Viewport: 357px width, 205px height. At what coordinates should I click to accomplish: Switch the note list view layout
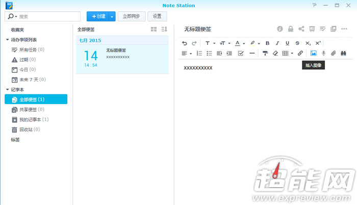coord(154,29)
